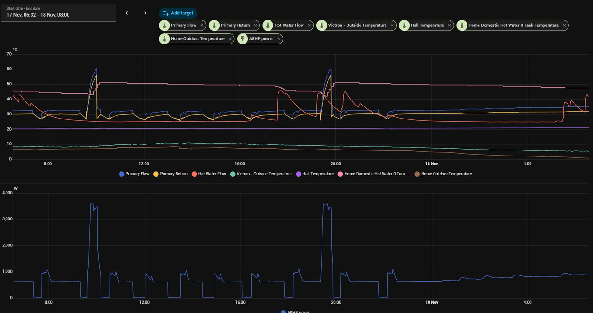
Task: Toggle Primary Return series in chart legend
Action: point(170,174)
